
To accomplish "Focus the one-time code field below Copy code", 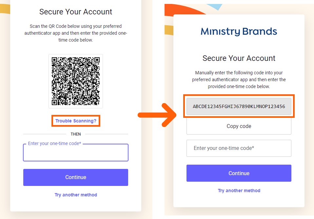I will pos(239,148).
